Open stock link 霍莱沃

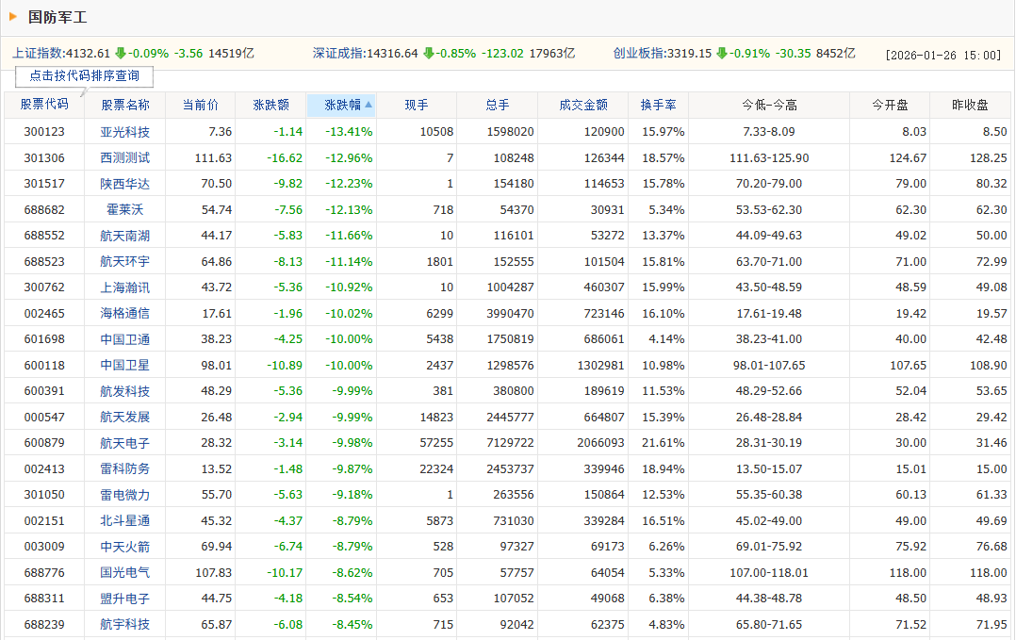125,209
